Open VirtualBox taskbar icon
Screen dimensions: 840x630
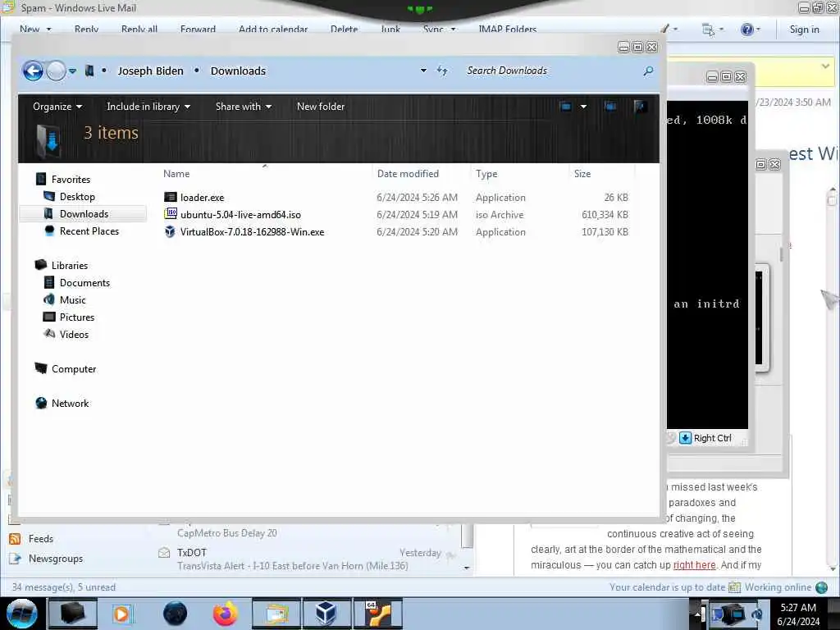(326, 614)
